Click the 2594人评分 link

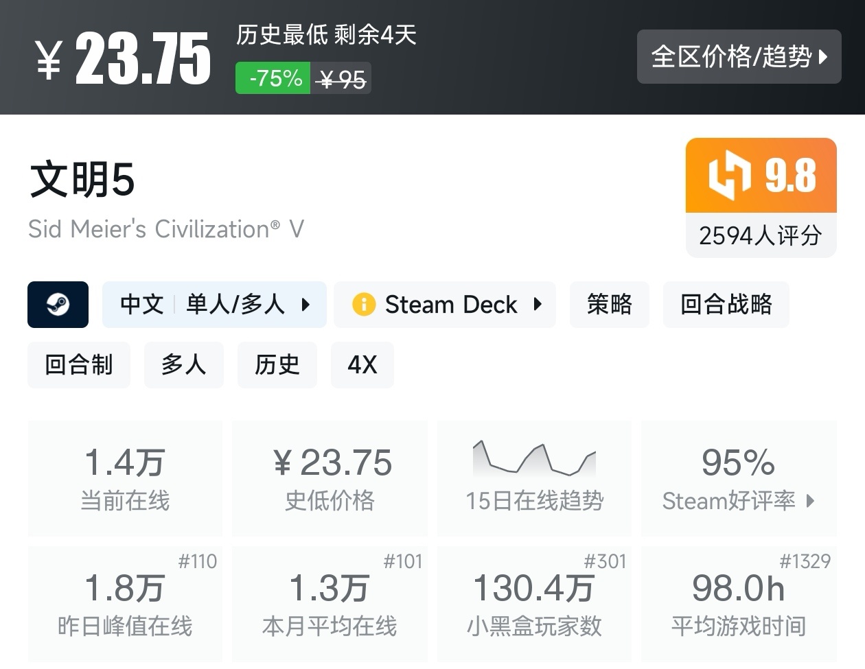click(x=760, y=235)
